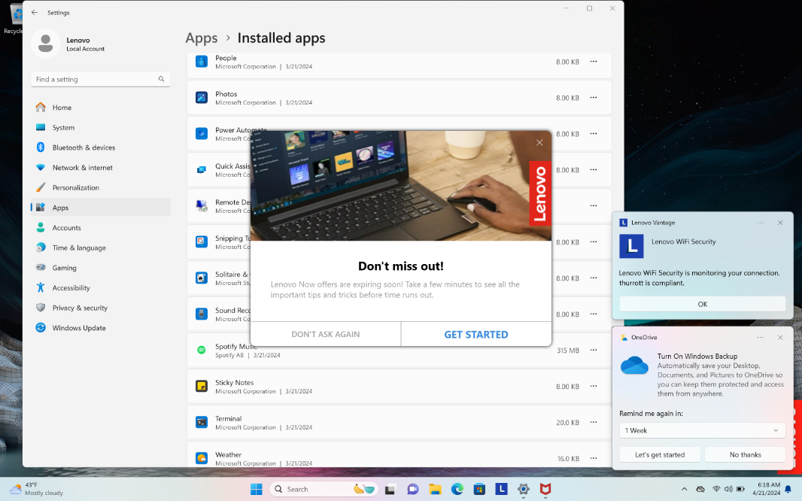
Task: Go to Bluetooth & devices section
Action: tap(84, 147)
